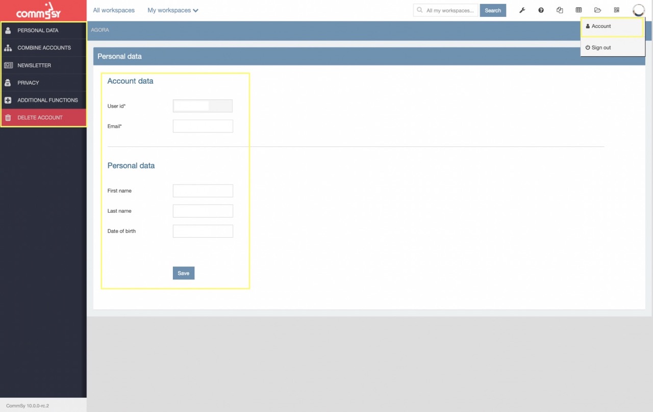Click the QR code icon
The height and width of the screenshot is (412, 653).
pyautogui.click(x=616, y=10)
